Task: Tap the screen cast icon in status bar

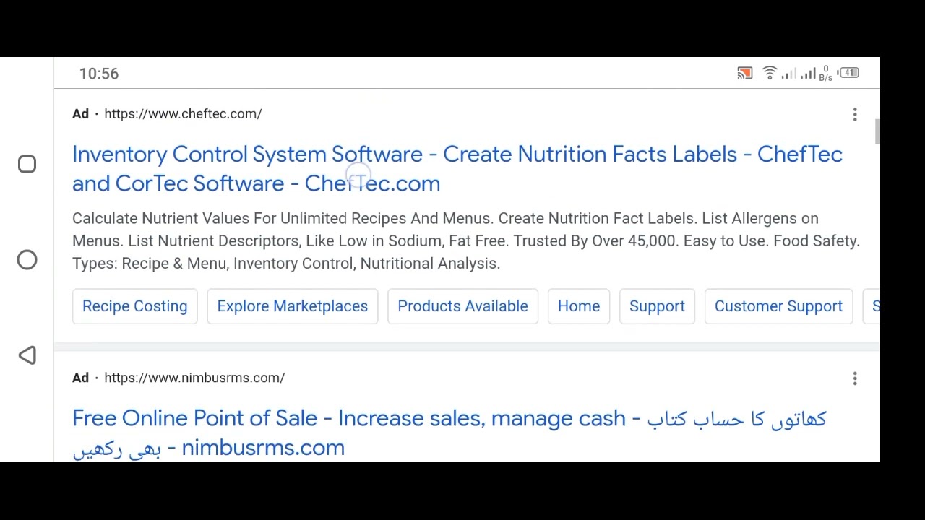Action: click(744, 73)
